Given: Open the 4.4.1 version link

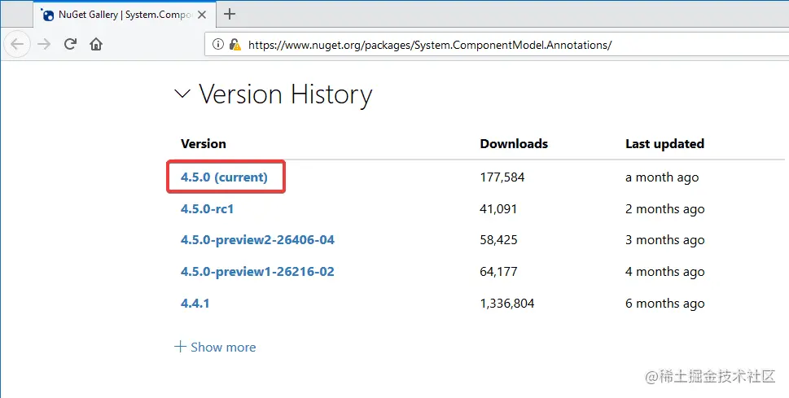Looking at the screenshot, I should click(x=195, y=304).
